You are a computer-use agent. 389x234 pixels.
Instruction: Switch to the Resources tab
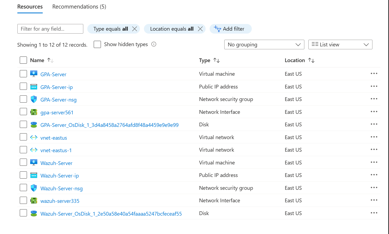pos(30,7)
